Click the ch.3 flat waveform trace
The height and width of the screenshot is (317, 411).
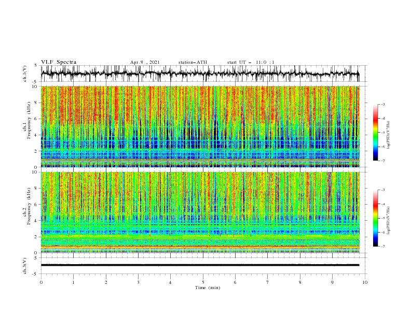coord(200,265)
